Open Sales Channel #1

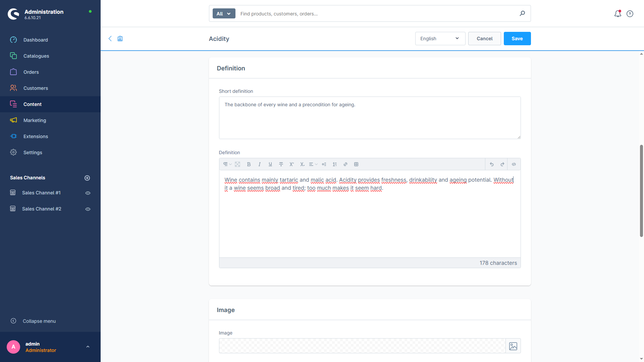pyautogui.click(x=41, y=193)
